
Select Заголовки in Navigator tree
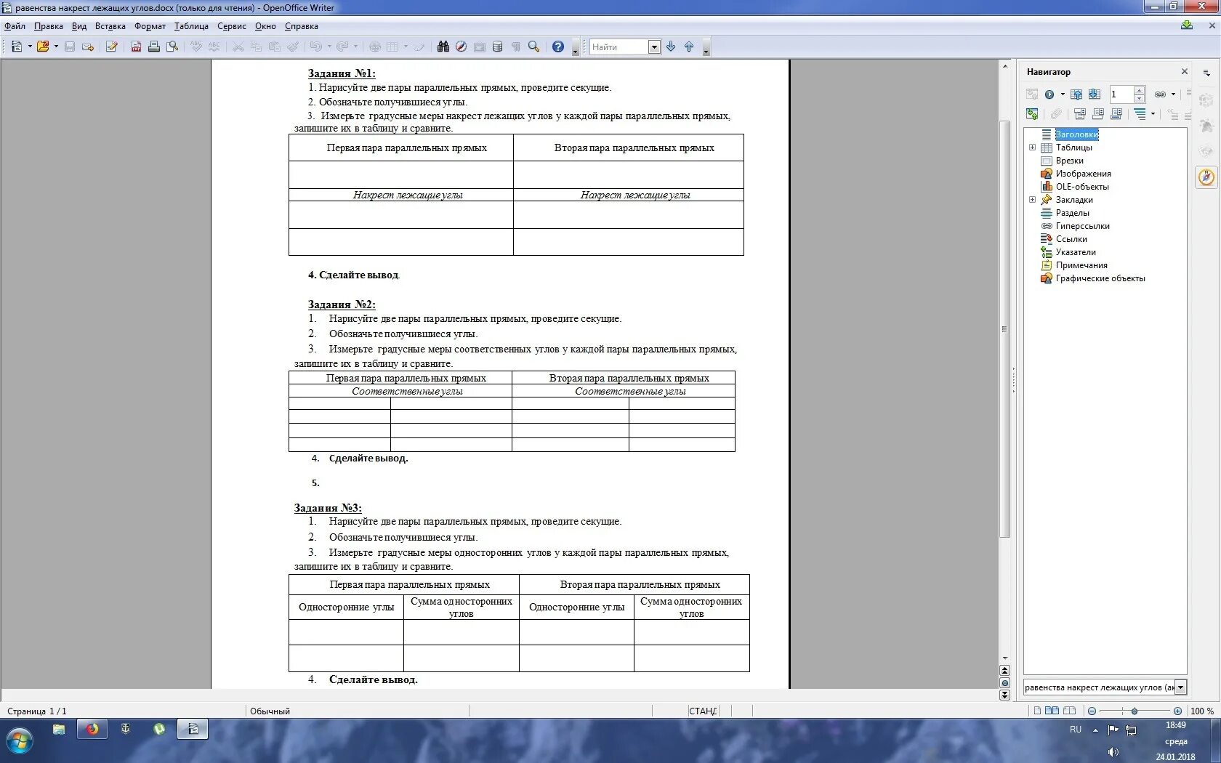coord(1076,134)
